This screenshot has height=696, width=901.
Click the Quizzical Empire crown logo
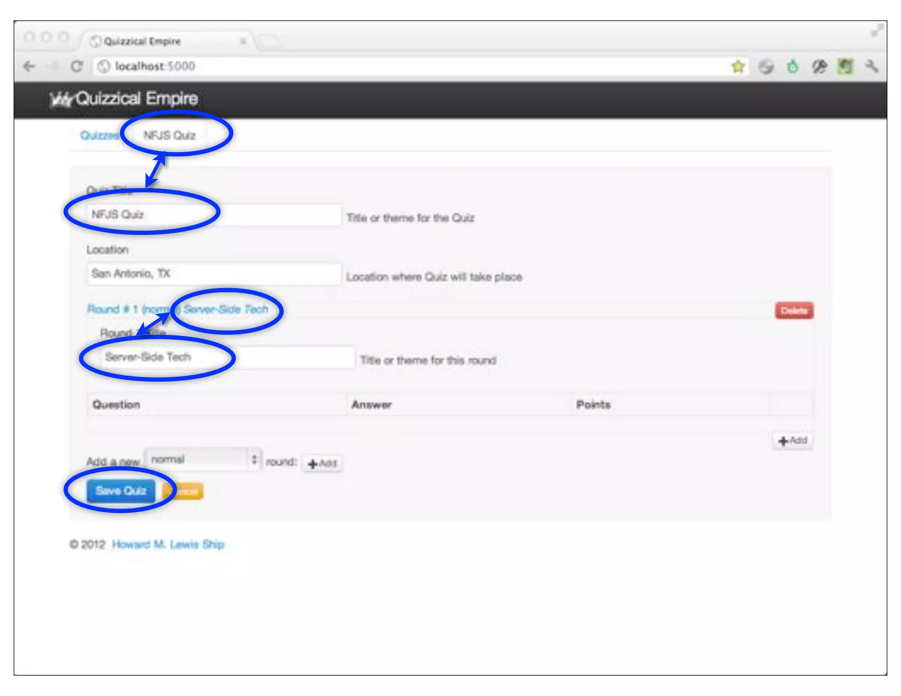pos(60,99)
